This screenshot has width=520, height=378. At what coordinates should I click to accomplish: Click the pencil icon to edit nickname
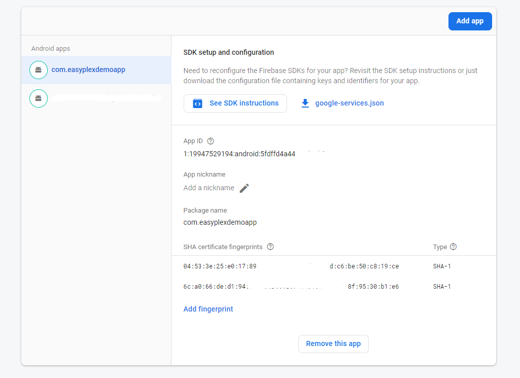pyautogui.click(x=245, y=188)
